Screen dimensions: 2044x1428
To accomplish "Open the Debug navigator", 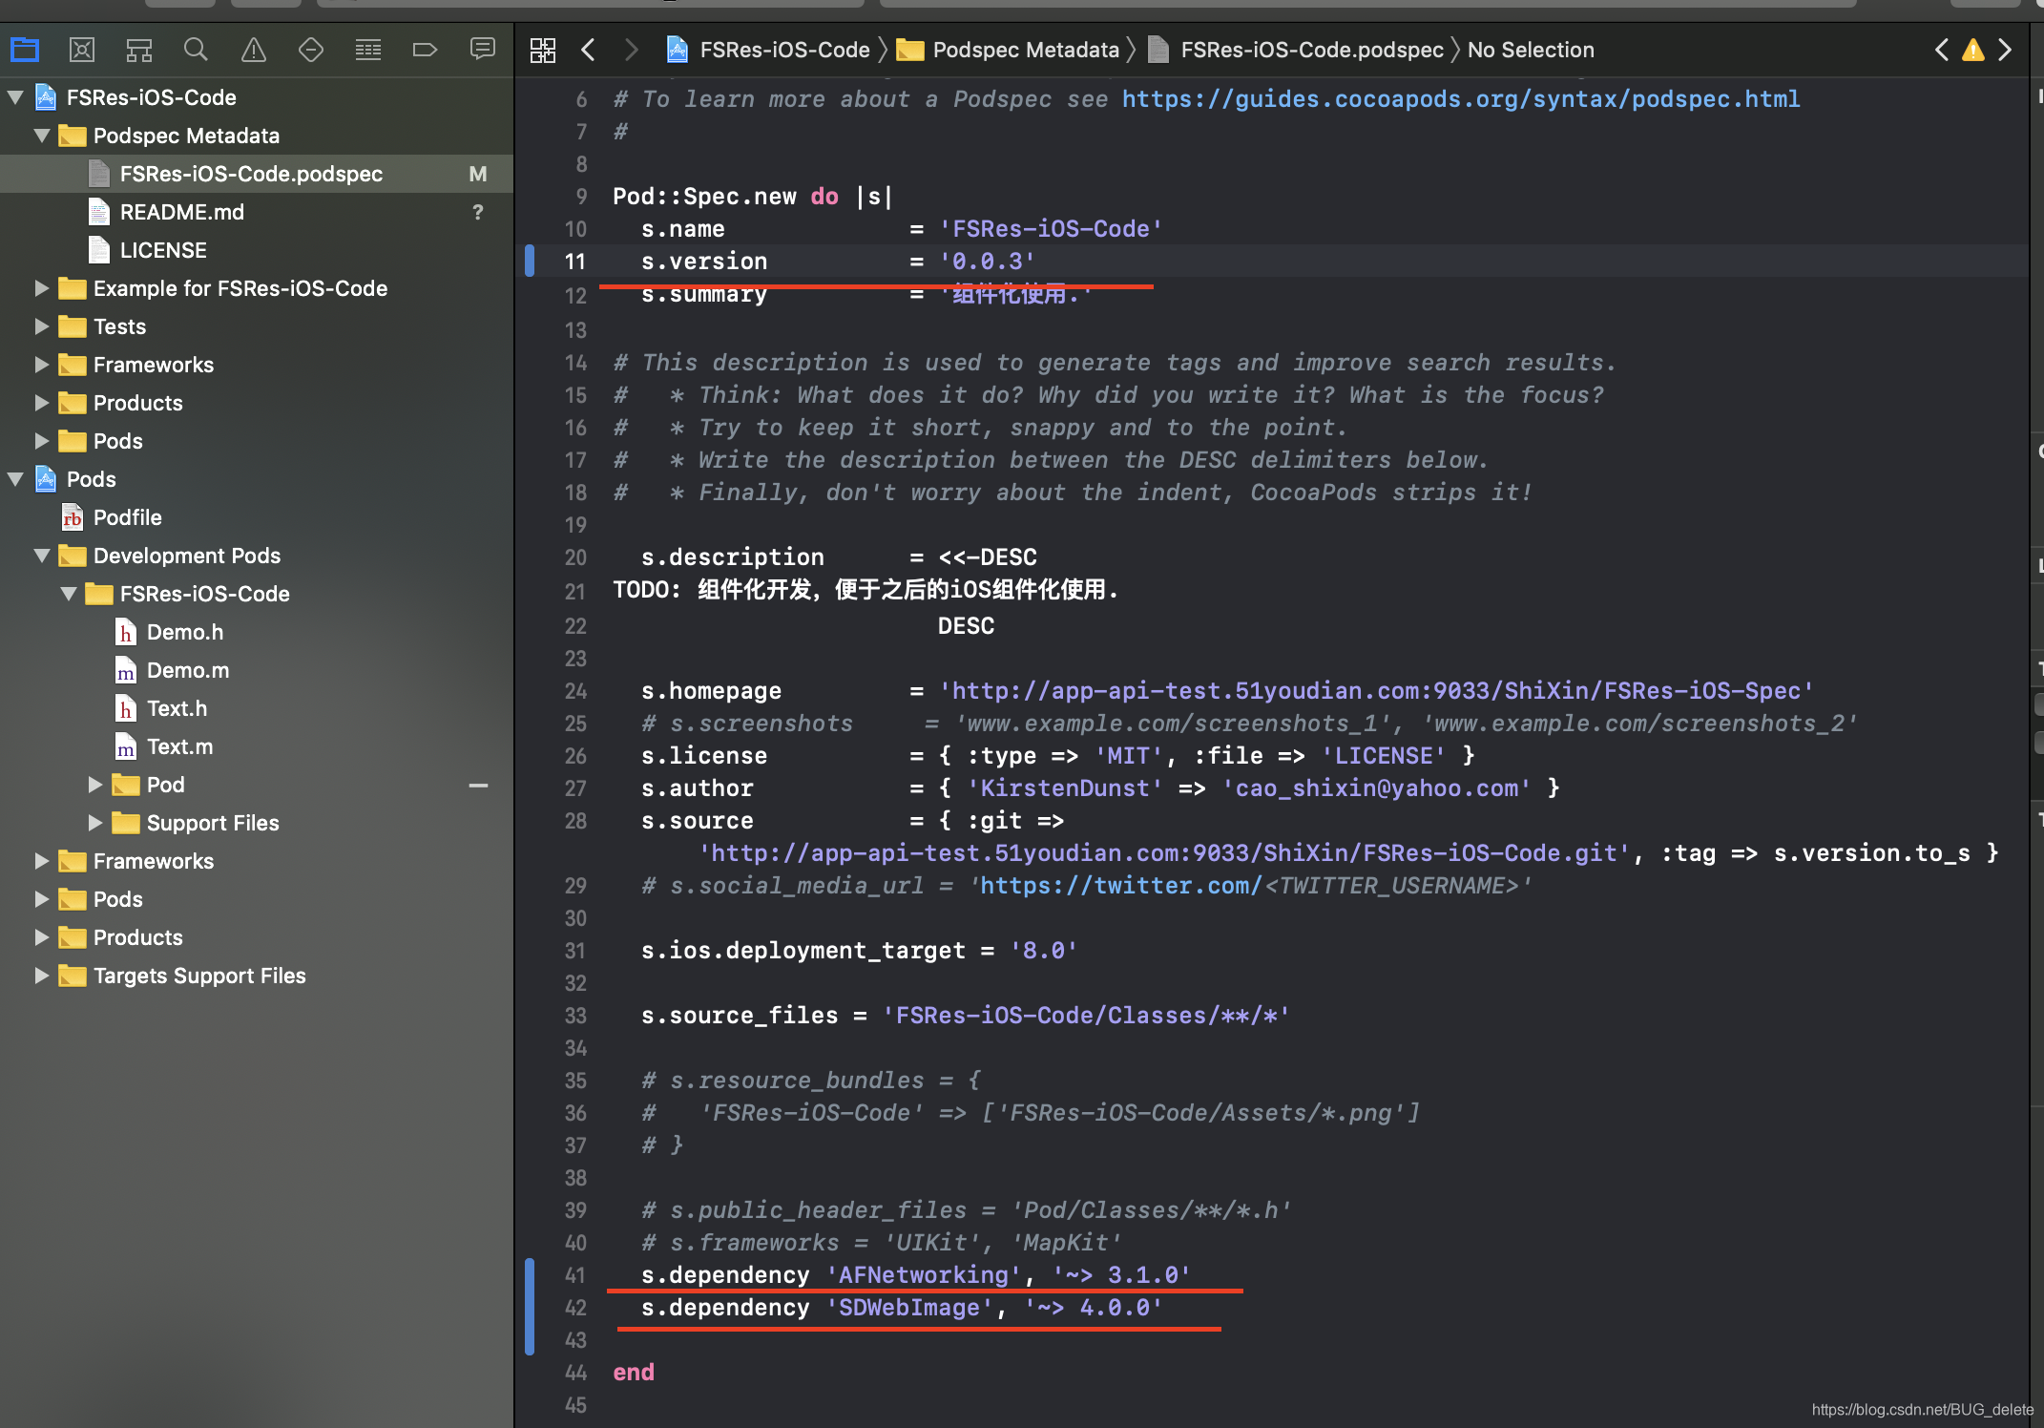I will [x=367, y=50].
